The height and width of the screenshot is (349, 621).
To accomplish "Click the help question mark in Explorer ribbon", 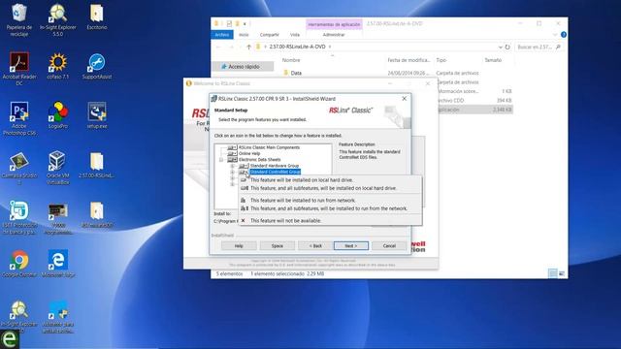I will click(563, 35).
